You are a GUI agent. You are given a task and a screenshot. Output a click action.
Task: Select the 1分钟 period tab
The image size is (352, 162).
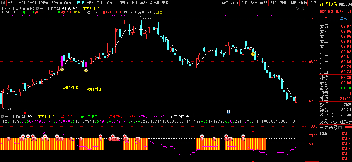click(21, 3)
